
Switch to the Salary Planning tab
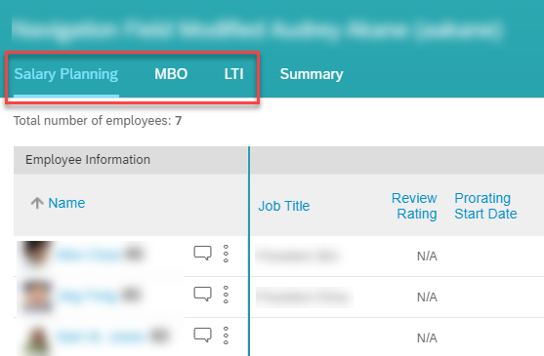(x=65, y=74)
